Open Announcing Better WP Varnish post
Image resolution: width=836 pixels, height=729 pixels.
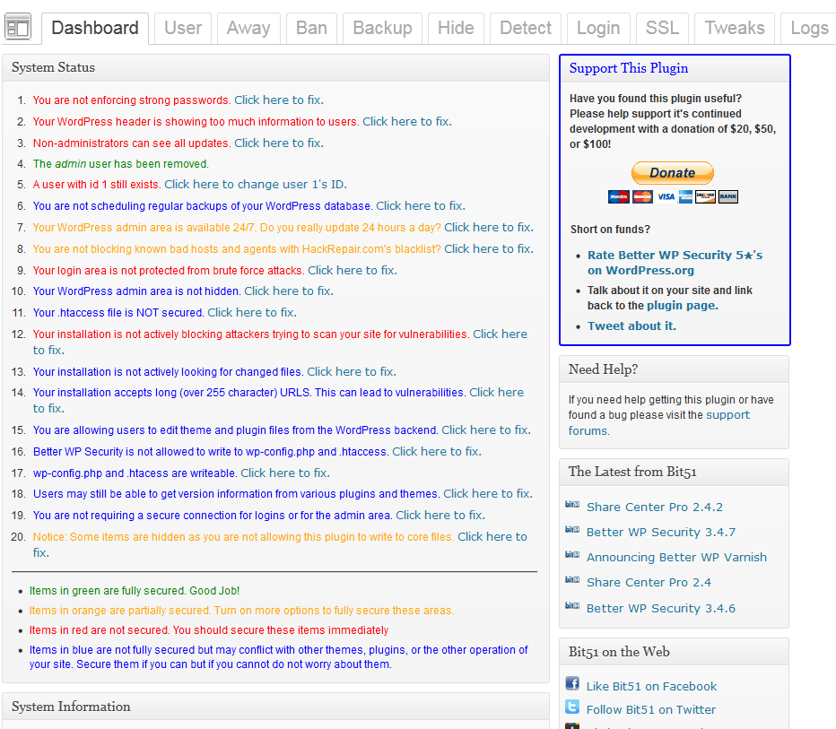pyautogui.click(x=676, y=557)
